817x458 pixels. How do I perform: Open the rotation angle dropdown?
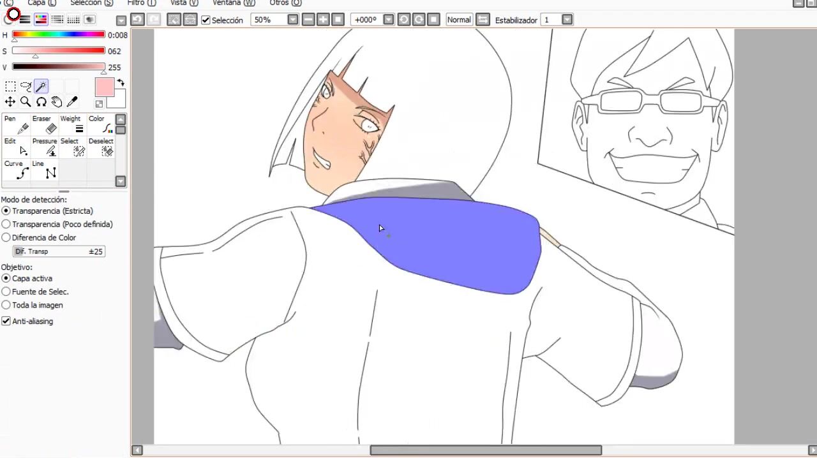point(388,20)
